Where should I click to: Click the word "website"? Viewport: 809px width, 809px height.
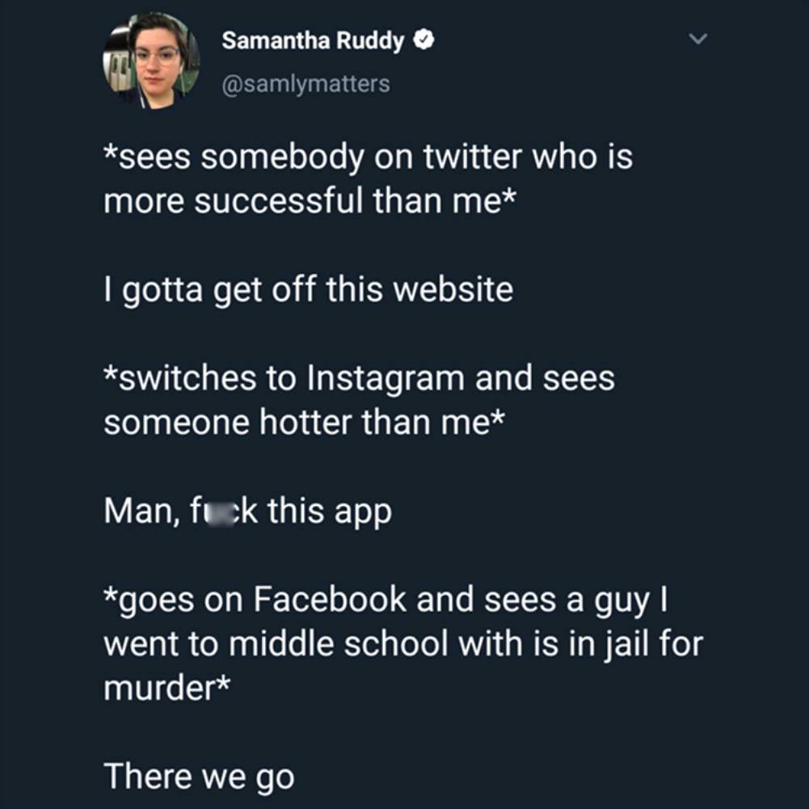pos(453,290)
